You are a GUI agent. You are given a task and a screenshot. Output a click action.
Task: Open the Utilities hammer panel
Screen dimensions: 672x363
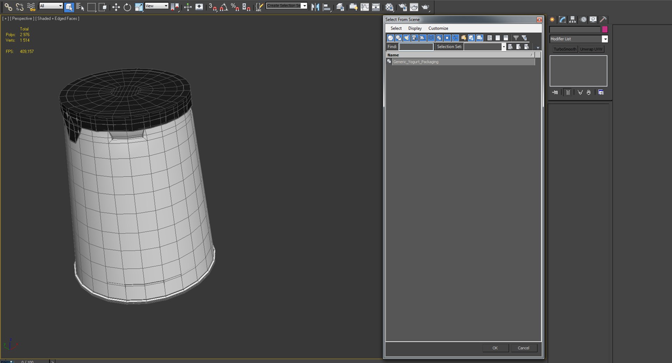(603, 20)
